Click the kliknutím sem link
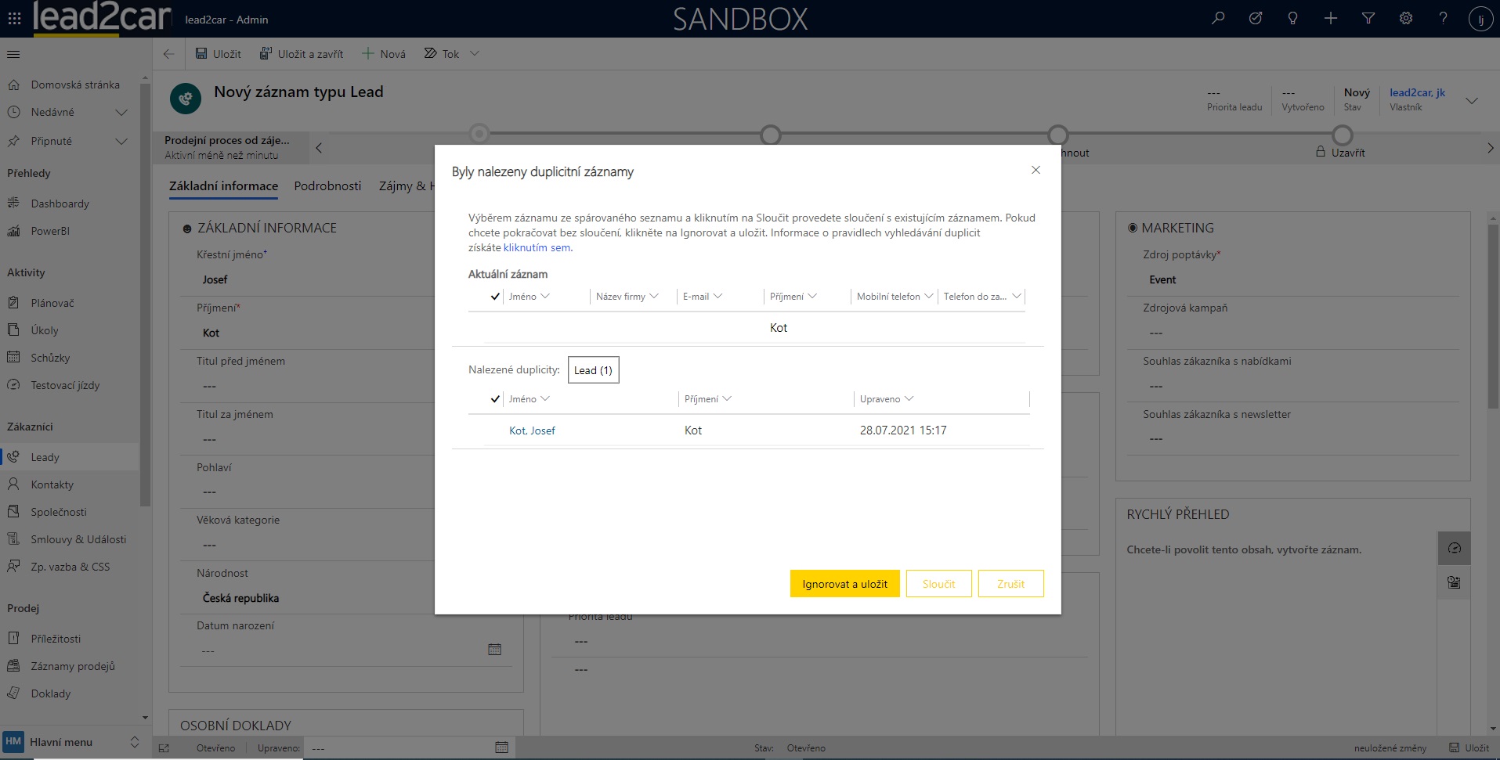The width and height of the screenshot is (1500, 760). (537, 248)
